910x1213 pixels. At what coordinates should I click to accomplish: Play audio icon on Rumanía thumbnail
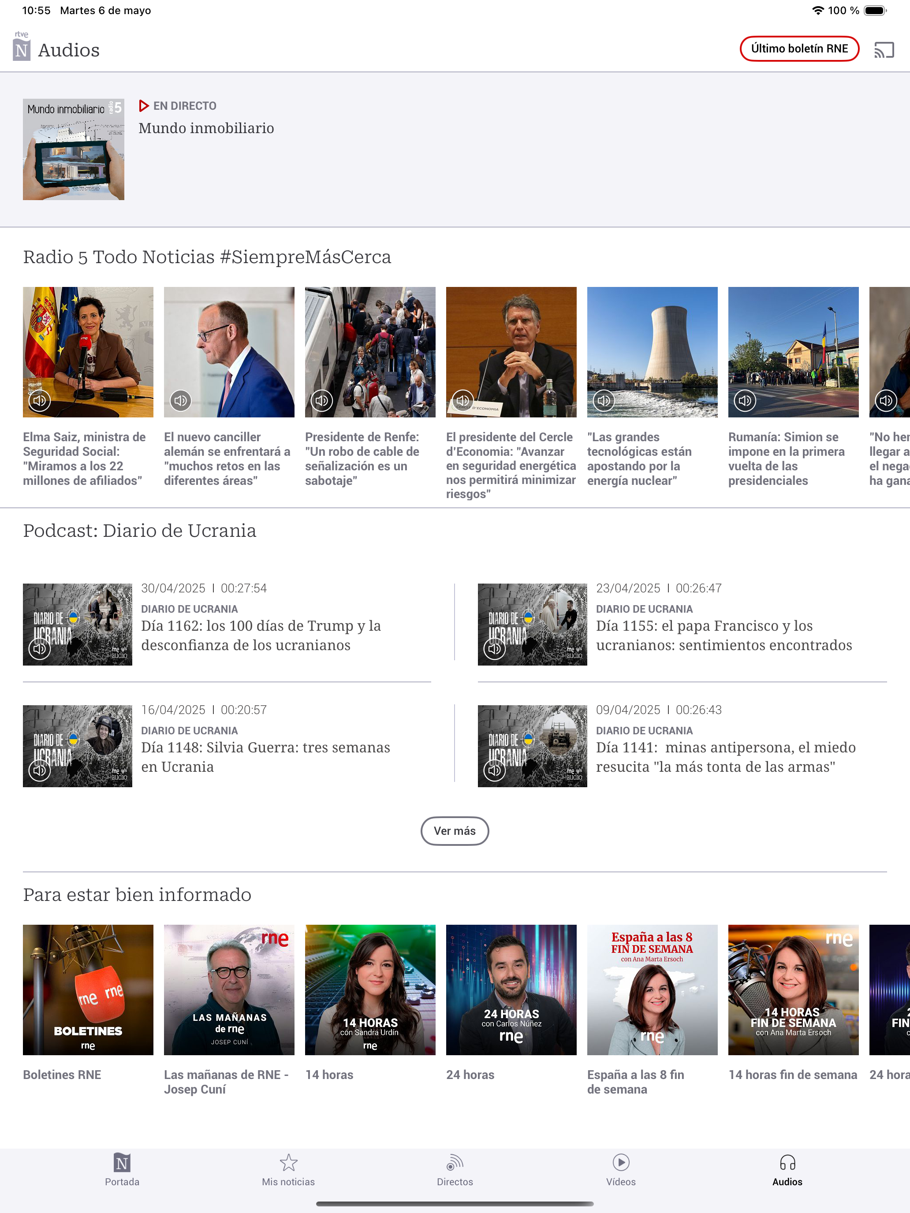[745, 400]
